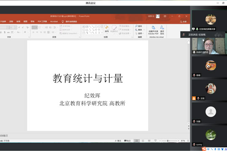Viewport: 227px width, 151px height.
Task: Open the change case Aa dropdown
Action: 18,32
